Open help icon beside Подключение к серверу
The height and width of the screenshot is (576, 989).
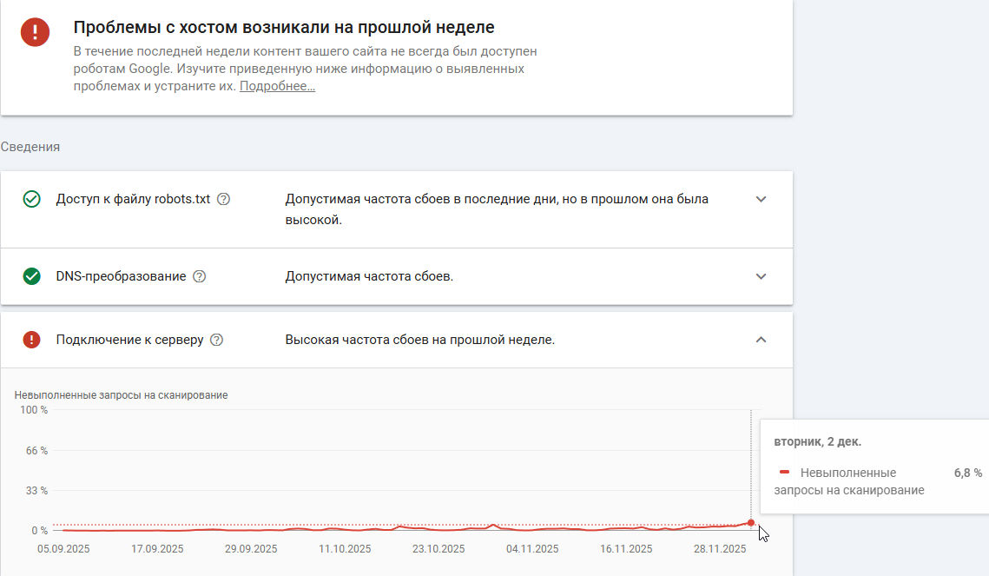pyautogui.click(x=216, y=340)
